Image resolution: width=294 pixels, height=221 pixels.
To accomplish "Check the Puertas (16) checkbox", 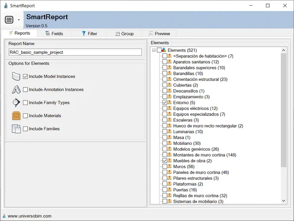I will click(165, 190).
